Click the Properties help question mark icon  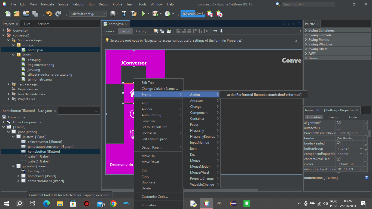367,178
